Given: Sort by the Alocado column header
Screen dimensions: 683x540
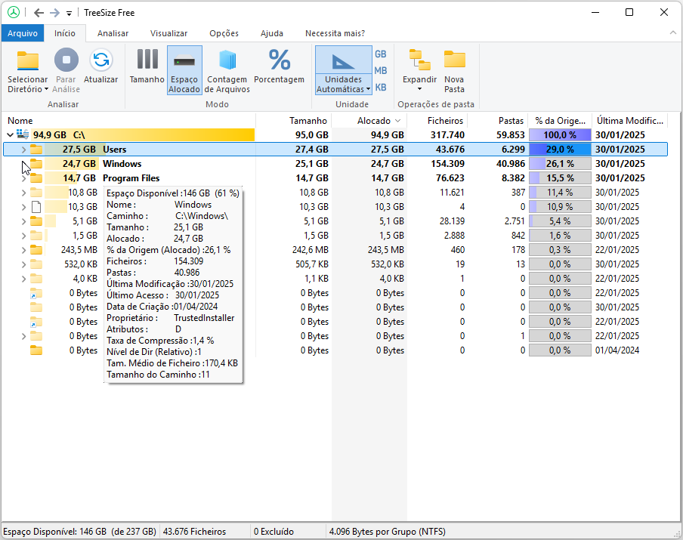Looking at the screenshot, I should (x=369, y=121).
